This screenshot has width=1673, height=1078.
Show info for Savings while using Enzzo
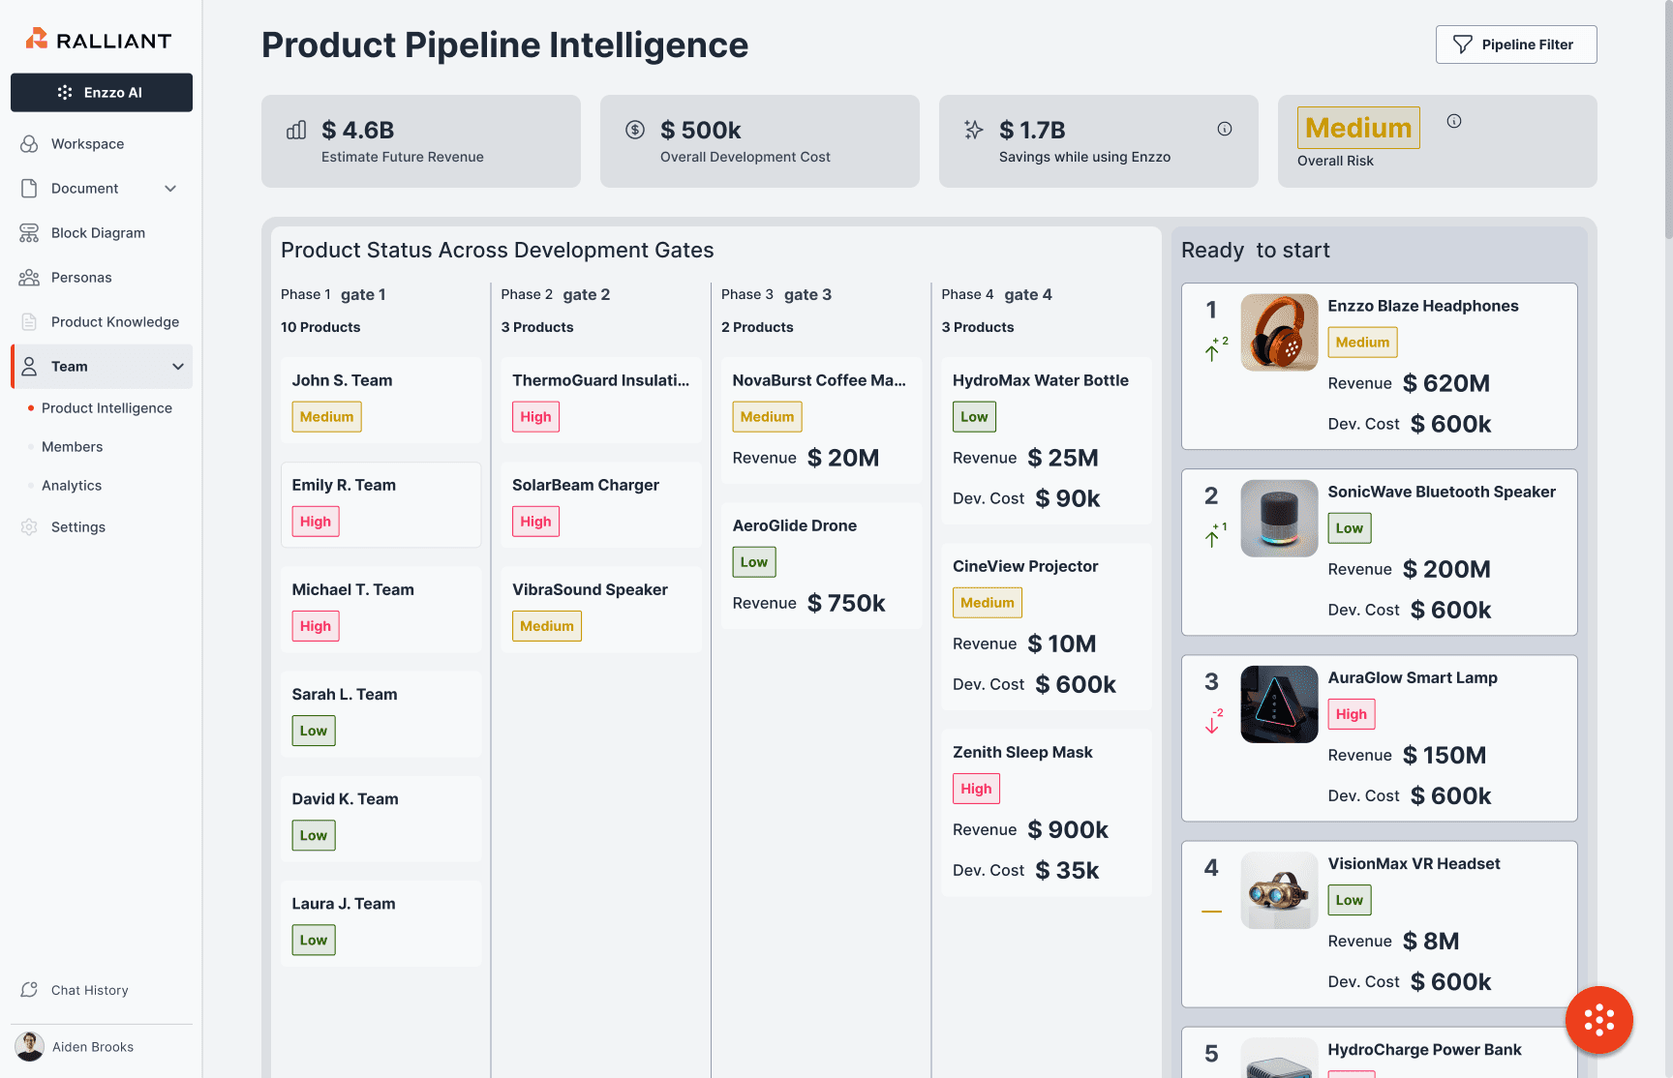click(x=1225, y=129)
